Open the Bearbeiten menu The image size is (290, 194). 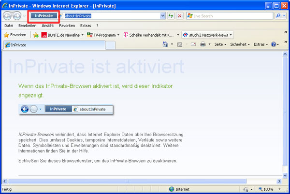[x=28, y=26]
